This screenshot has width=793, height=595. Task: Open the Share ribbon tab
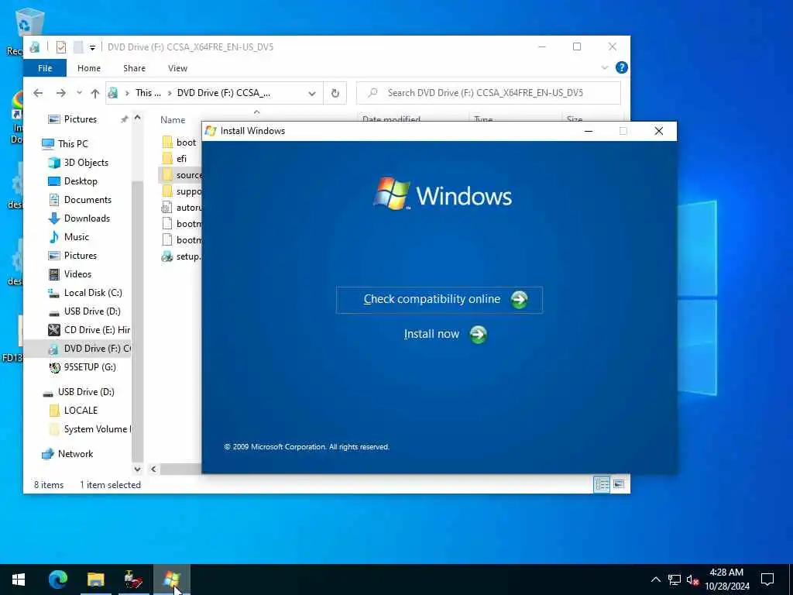point(134,68)
